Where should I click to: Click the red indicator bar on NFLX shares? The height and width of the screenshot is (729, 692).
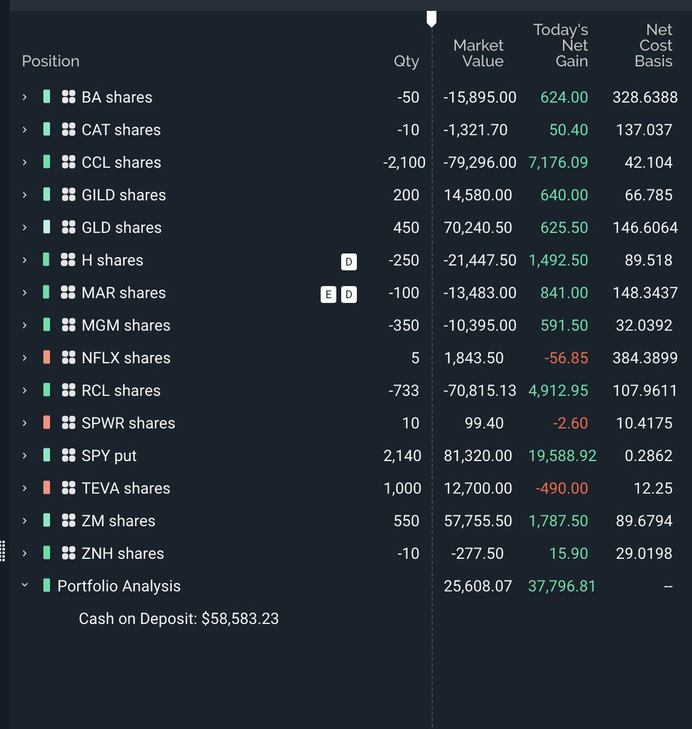[x=47, y=357]
